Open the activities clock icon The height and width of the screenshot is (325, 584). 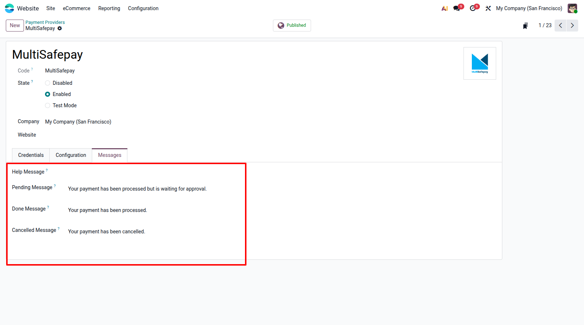(473, 8)
